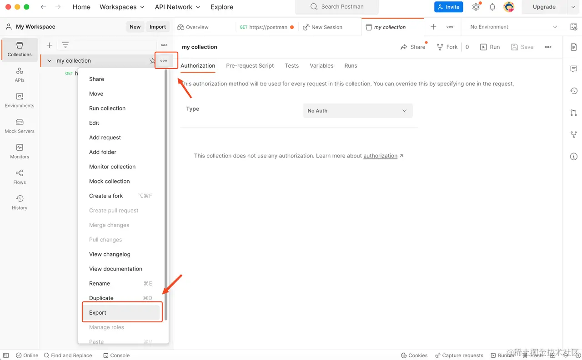Click the Invite button
The image size is (582, 360).
(449, 7)
